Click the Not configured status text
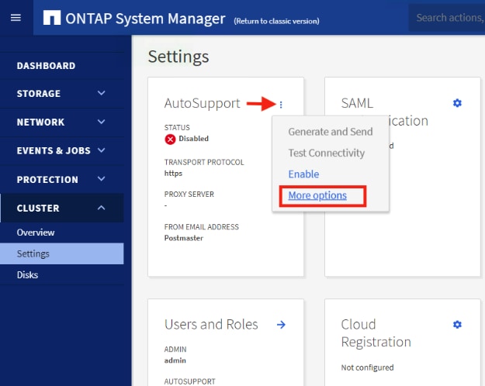This screenshot has height=386, width=485. (367, 367)
